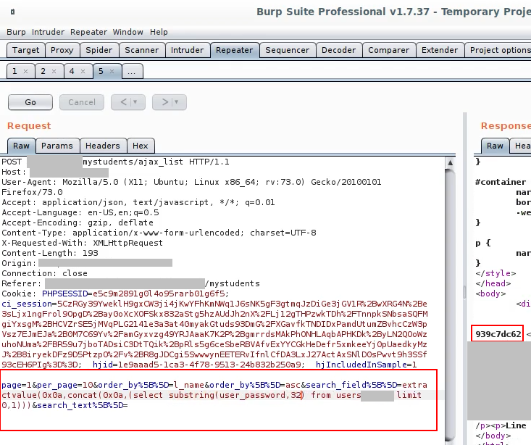The width and height of the screenshot is (531, 445).
Task: Click the extractvalue payload in request body
Action: click(214, 395)
